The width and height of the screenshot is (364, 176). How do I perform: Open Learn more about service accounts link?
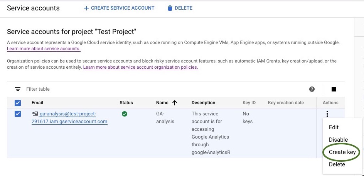pos(44,49)
